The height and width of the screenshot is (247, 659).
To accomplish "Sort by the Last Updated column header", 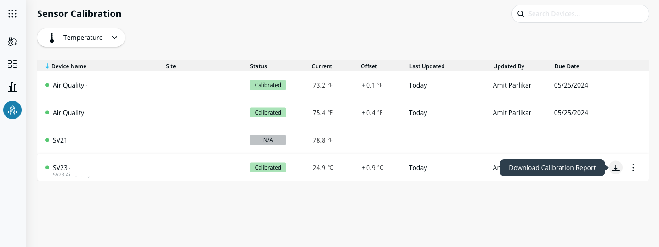I will point(426,66).
